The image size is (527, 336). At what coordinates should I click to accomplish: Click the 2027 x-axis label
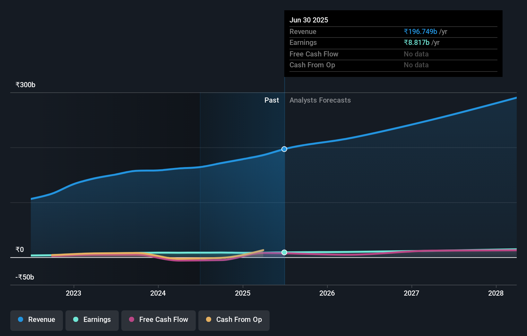[411, 293]
